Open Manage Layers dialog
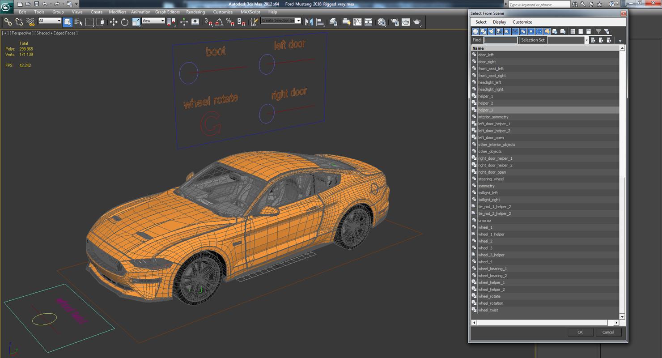Viewport: 662px width, 358px height. (333, 22)
